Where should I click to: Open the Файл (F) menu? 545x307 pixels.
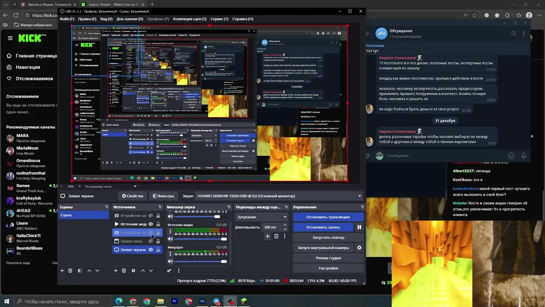pos(67,19)
